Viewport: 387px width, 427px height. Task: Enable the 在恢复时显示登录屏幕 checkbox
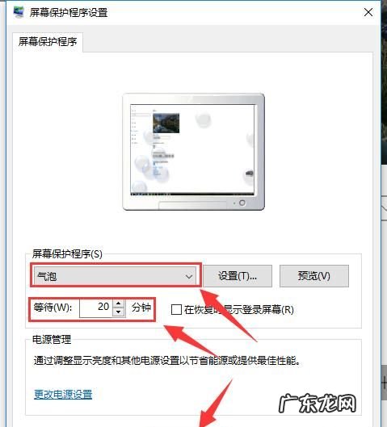(x=176, y=310)
